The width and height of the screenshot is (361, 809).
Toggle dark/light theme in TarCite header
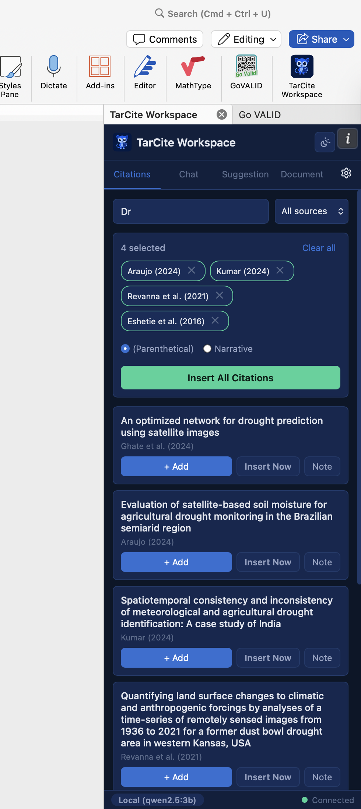pyautogui.click(x=325, y=142)
